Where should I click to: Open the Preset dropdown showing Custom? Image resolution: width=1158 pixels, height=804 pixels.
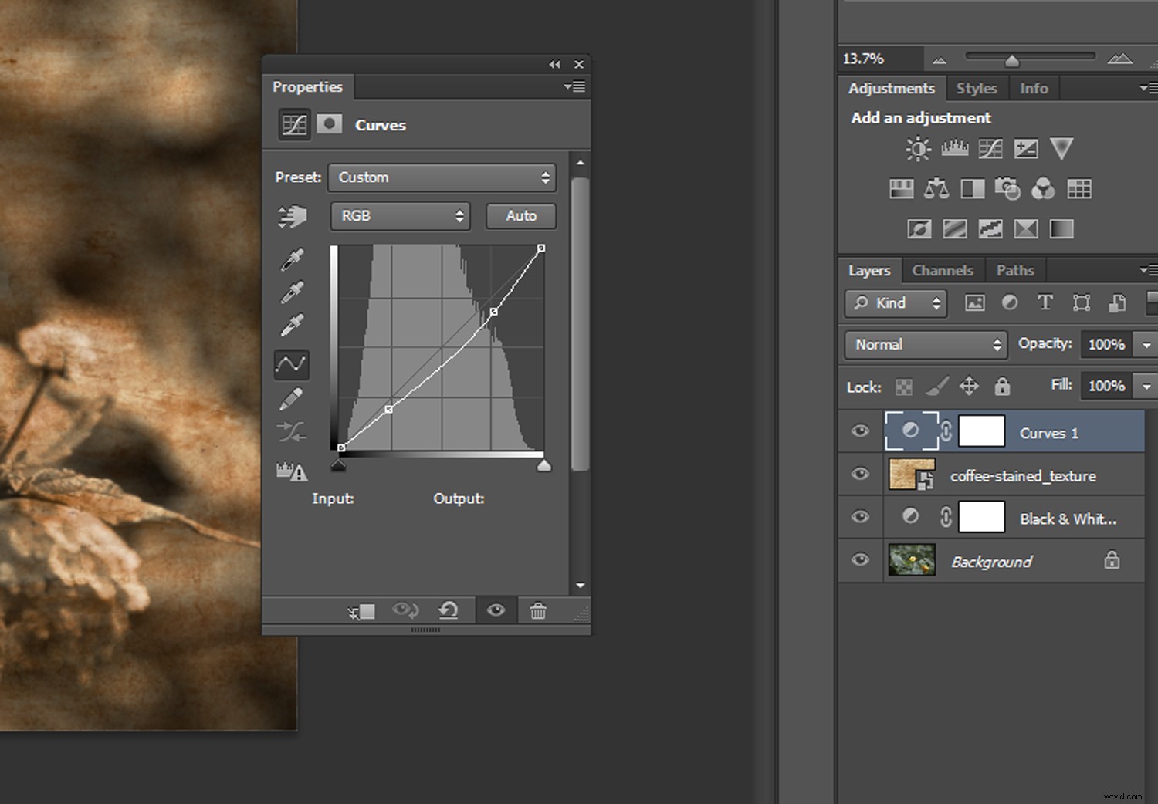tap(442, 177)
